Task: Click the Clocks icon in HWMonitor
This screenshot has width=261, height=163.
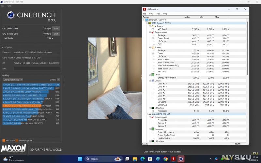Action: [153, 81]
